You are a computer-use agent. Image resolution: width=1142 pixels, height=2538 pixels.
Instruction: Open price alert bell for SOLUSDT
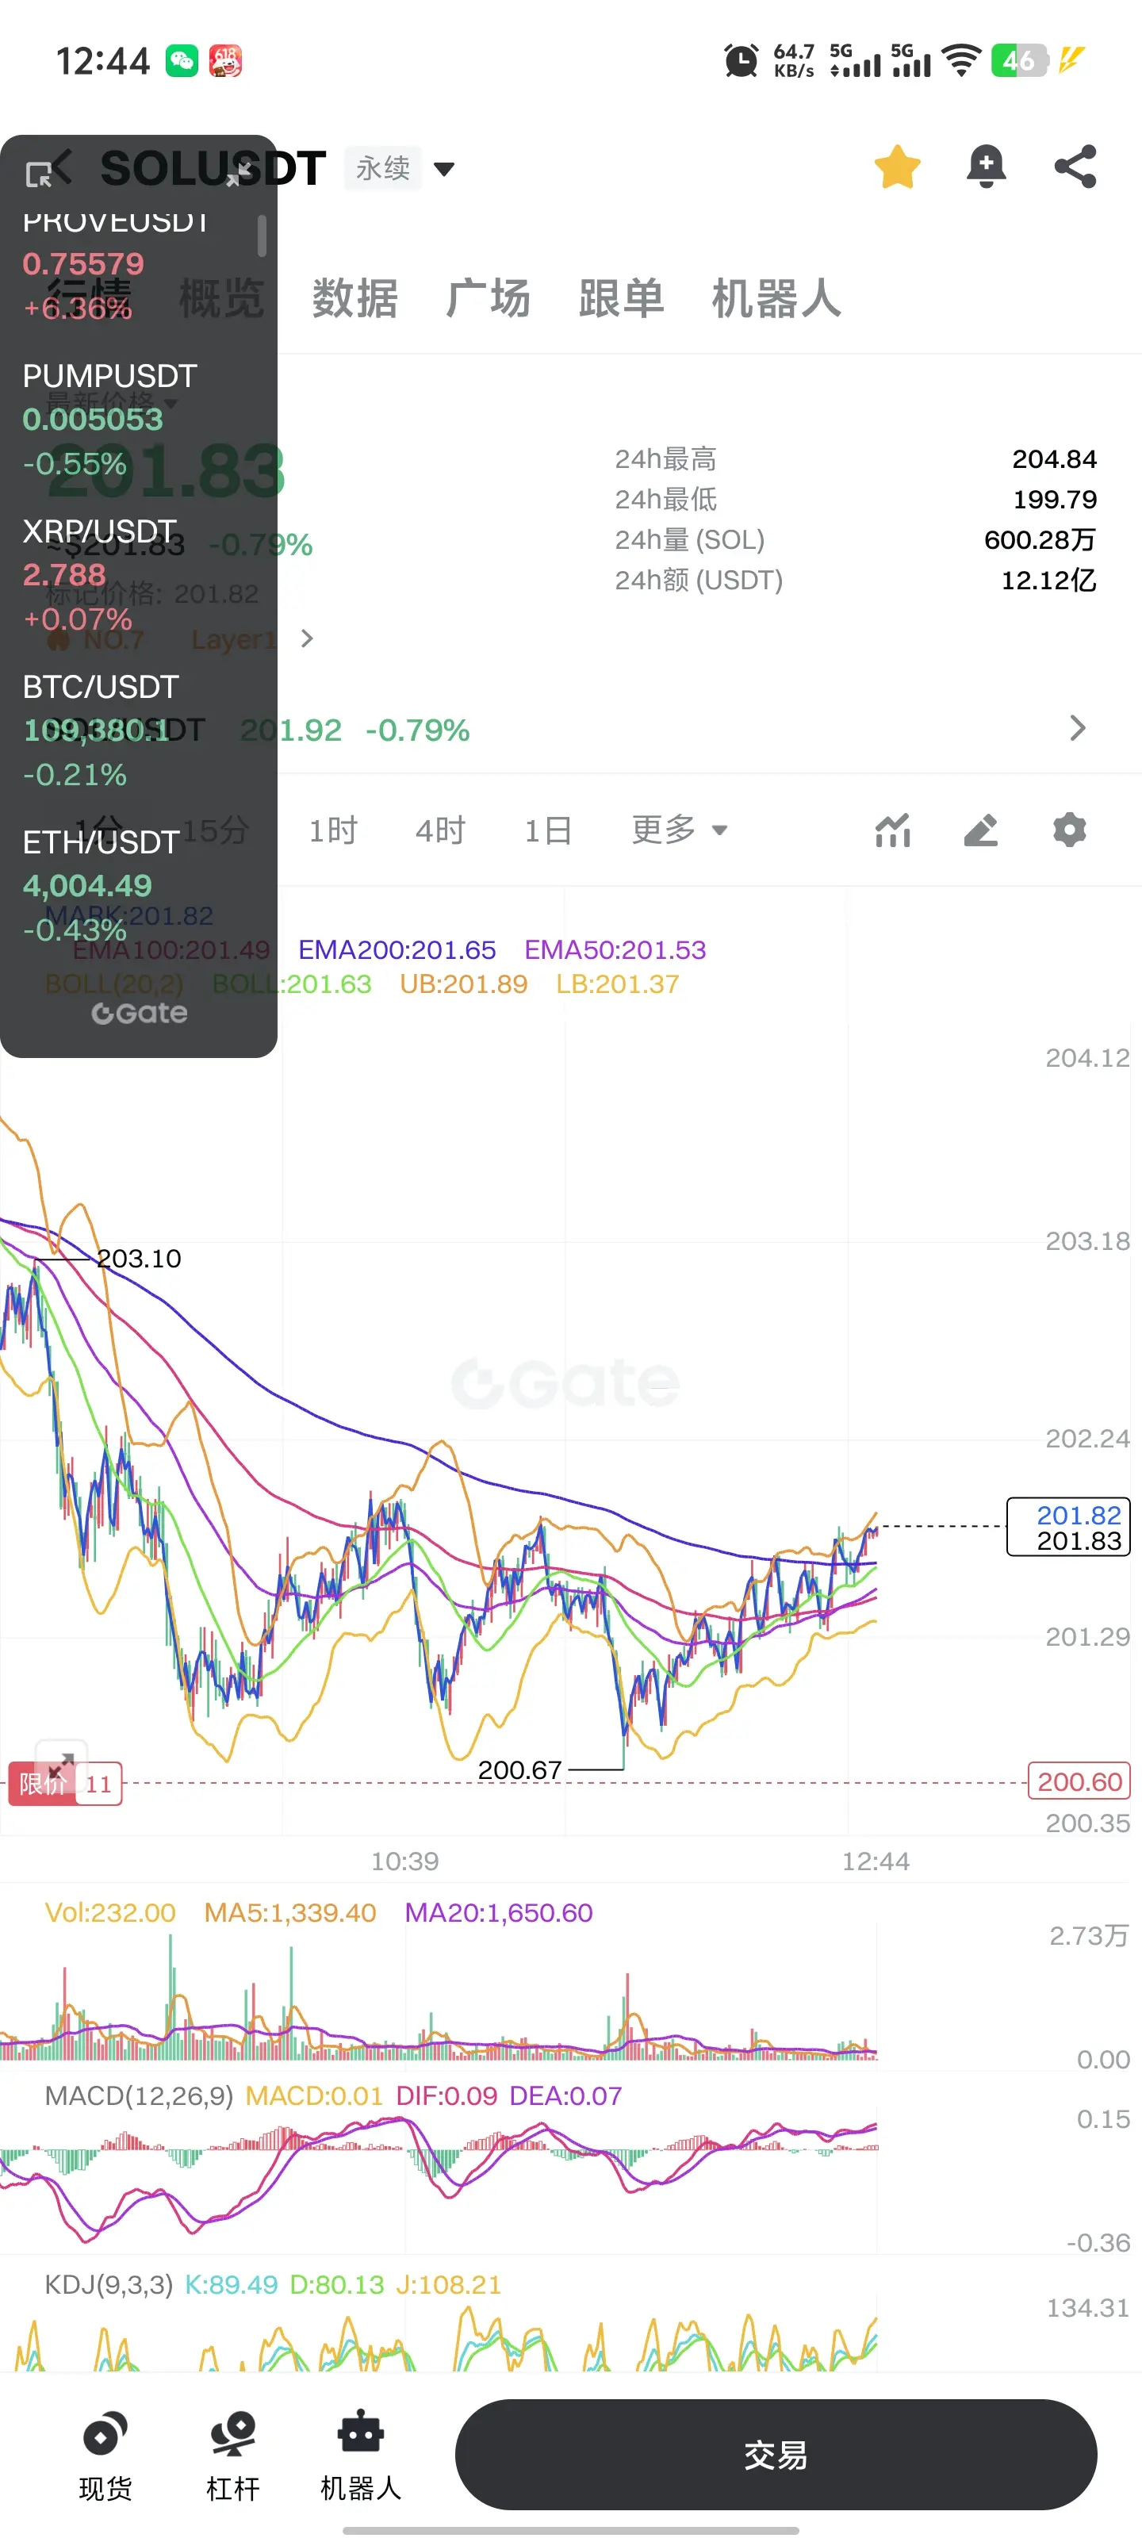click(x=985, y=167)
